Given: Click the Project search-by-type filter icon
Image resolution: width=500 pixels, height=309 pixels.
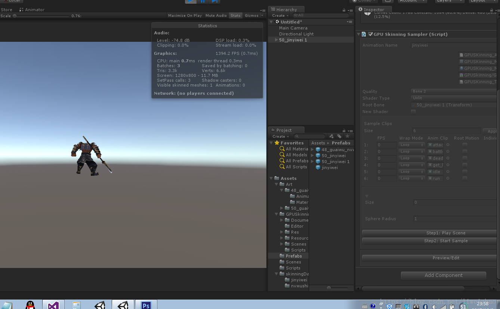Looking at the screenshot, I should coord(331,136).
